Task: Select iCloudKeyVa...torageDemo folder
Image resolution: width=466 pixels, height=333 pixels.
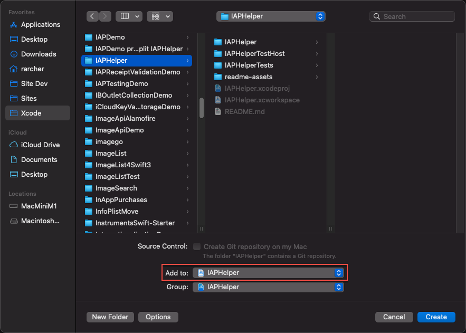Action: [x=137, y=107]
